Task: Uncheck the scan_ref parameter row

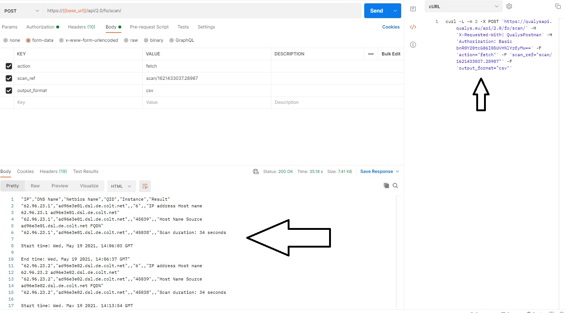Action: tap(9, 78)
